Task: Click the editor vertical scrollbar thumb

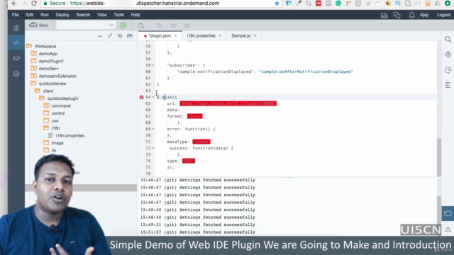Action: point(439,157)
